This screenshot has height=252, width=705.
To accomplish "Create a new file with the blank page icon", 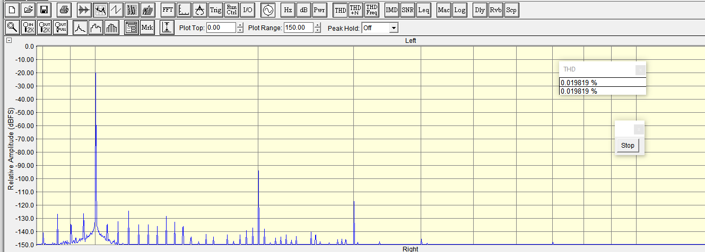I will 12,10.
